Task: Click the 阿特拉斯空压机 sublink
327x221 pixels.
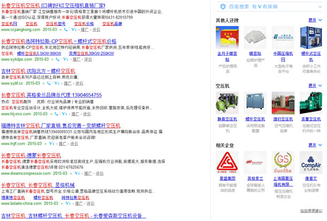Action: coord(75,197)
